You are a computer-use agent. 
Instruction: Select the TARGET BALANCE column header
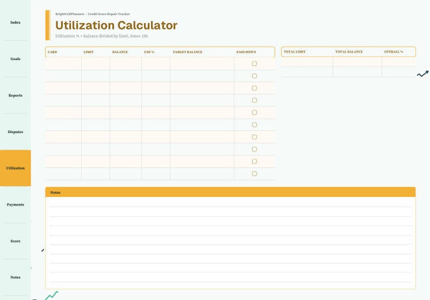[187, 52]
